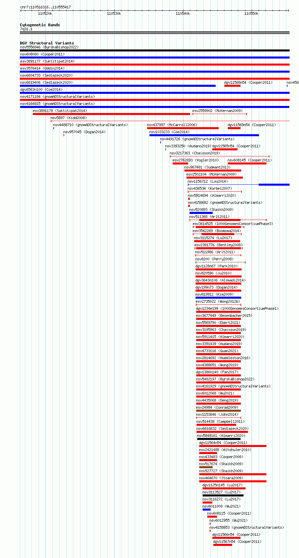
Task: Click nsv5848161 (Almarri2020) label
Action: (x=221, y=436)
